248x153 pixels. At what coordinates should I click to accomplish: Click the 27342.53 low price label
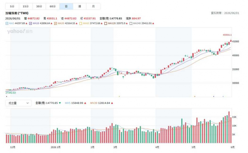11,93
